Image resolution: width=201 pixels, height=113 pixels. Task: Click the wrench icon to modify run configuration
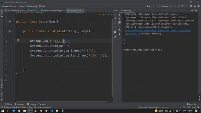(x=115, y=19)
